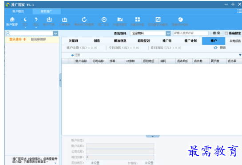Click the 展示数 column header
The height and width of the screenshot is (165, 242).
pyautogui.click(x=218, y=61)
